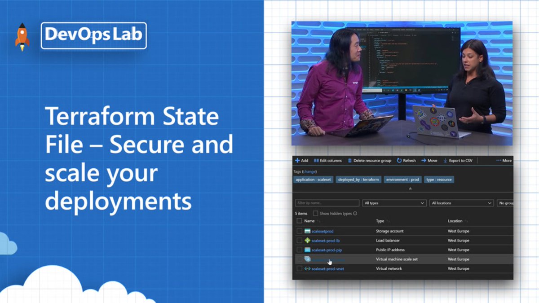
Task: Open the scalesetprod resource link
Action: (323, 231)
